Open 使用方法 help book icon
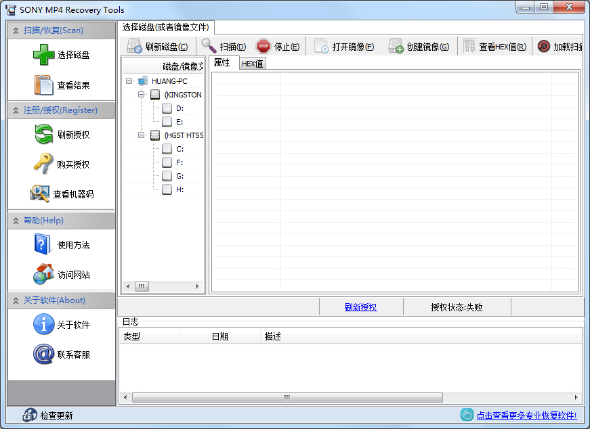Viewport: 590px width, 429px height. click(42, 244)
